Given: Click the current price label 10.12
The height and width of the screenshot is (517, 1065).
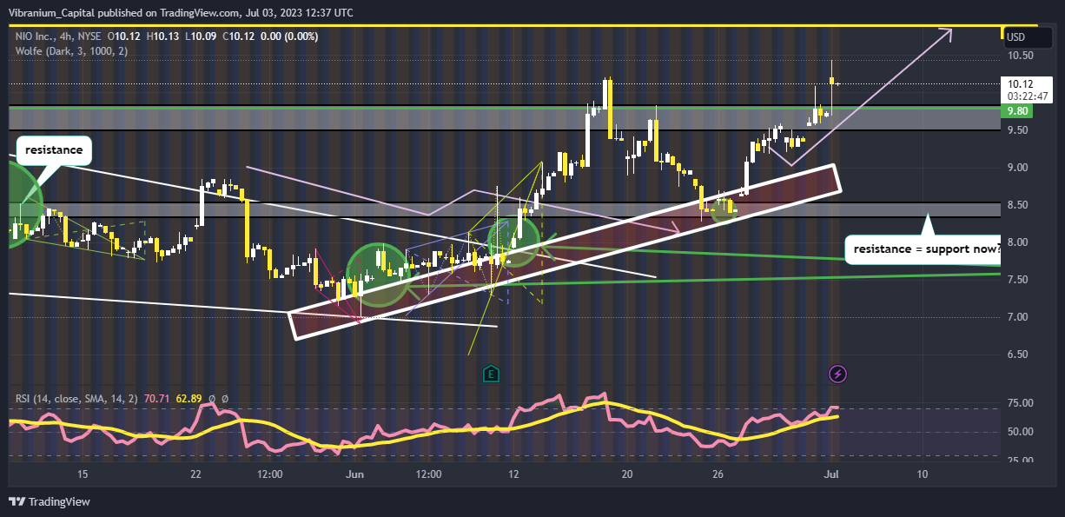Looking at the screenshot, I should point(1019,84).
